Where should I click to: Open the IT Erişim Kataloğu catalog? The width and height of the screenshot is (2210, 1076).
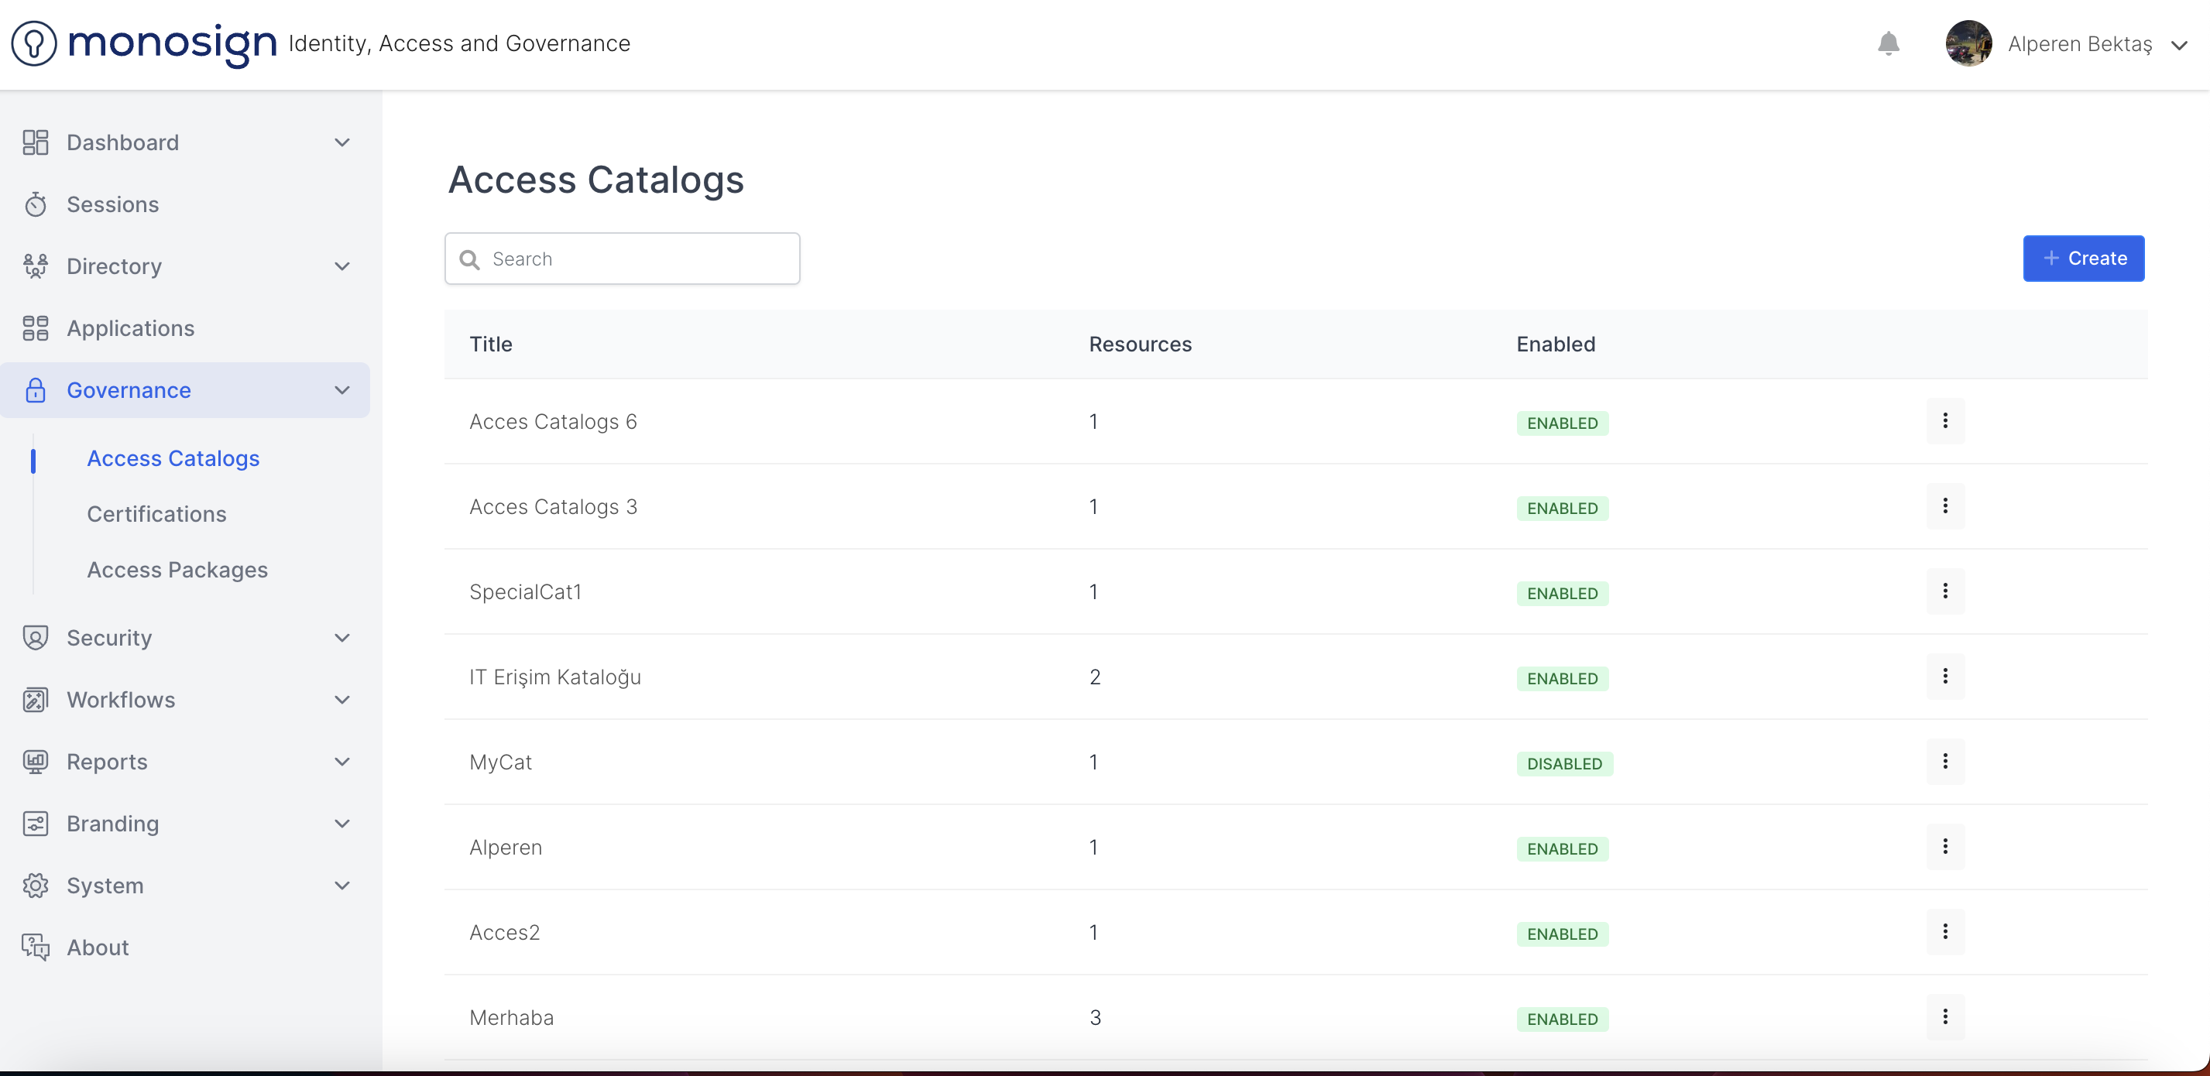tap(554, 677)
